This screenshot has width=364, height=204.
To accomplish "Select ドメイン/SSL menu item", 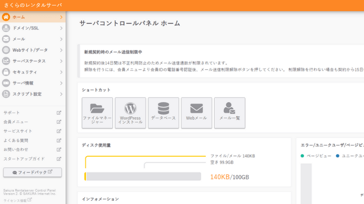I will [x=33, y=28].
